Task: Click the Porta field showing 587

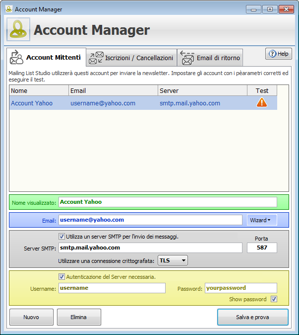Action: [262, 248]
